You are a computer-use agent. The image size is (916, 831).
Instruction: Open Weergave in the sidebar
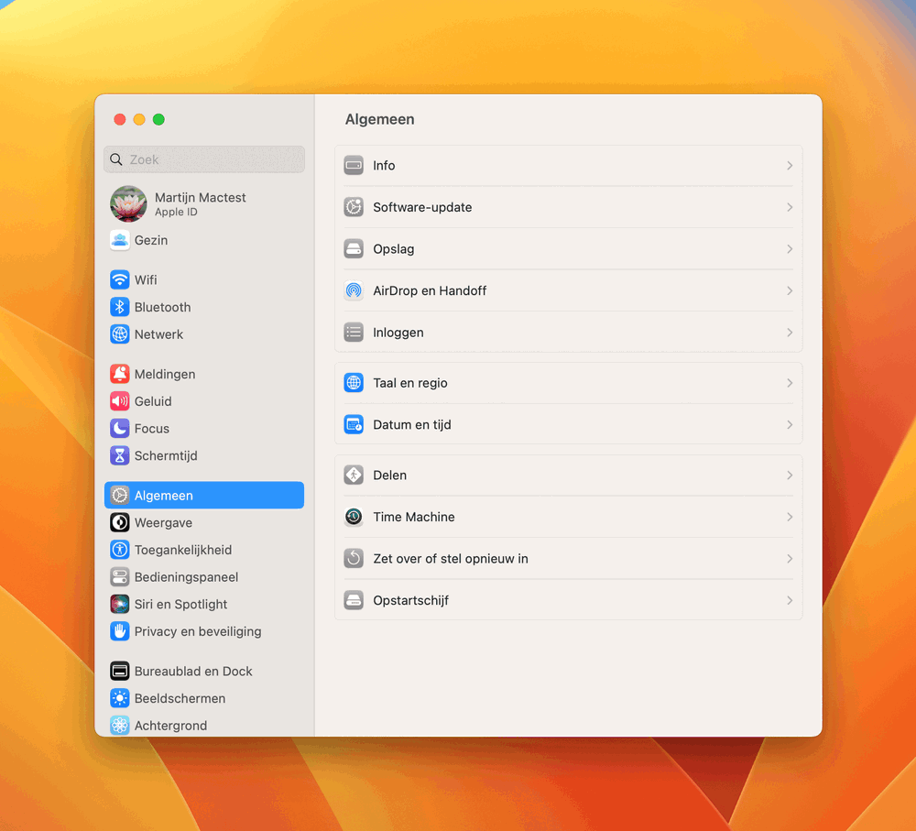pos(163,522)
